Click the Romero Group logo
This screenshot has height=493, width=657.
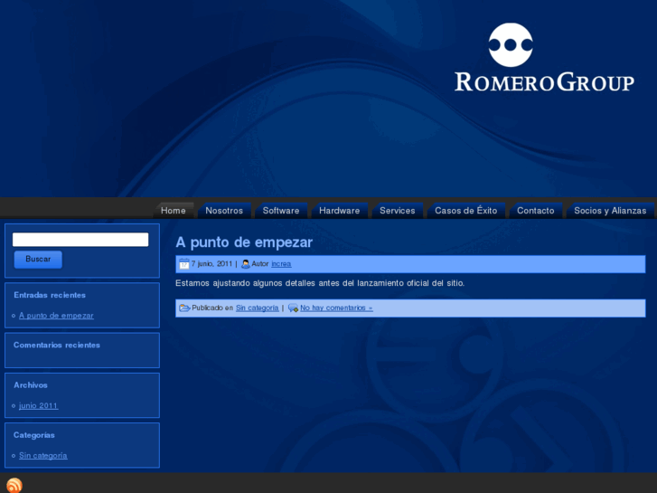544,58
